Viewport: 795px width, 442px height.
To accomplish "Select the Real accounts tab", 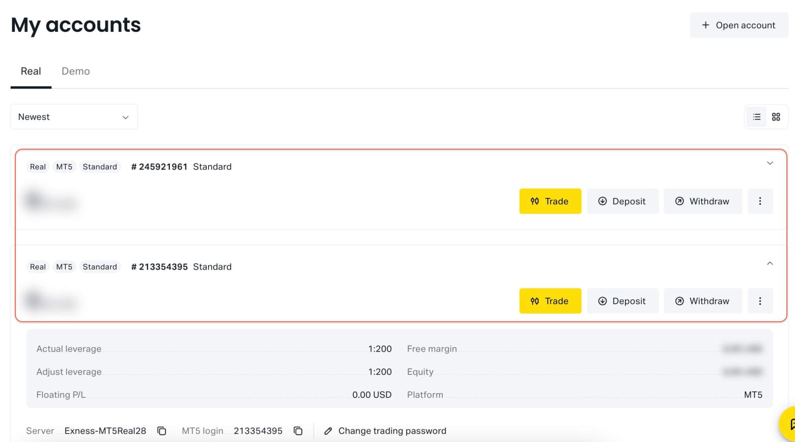I will pos(31,71).
